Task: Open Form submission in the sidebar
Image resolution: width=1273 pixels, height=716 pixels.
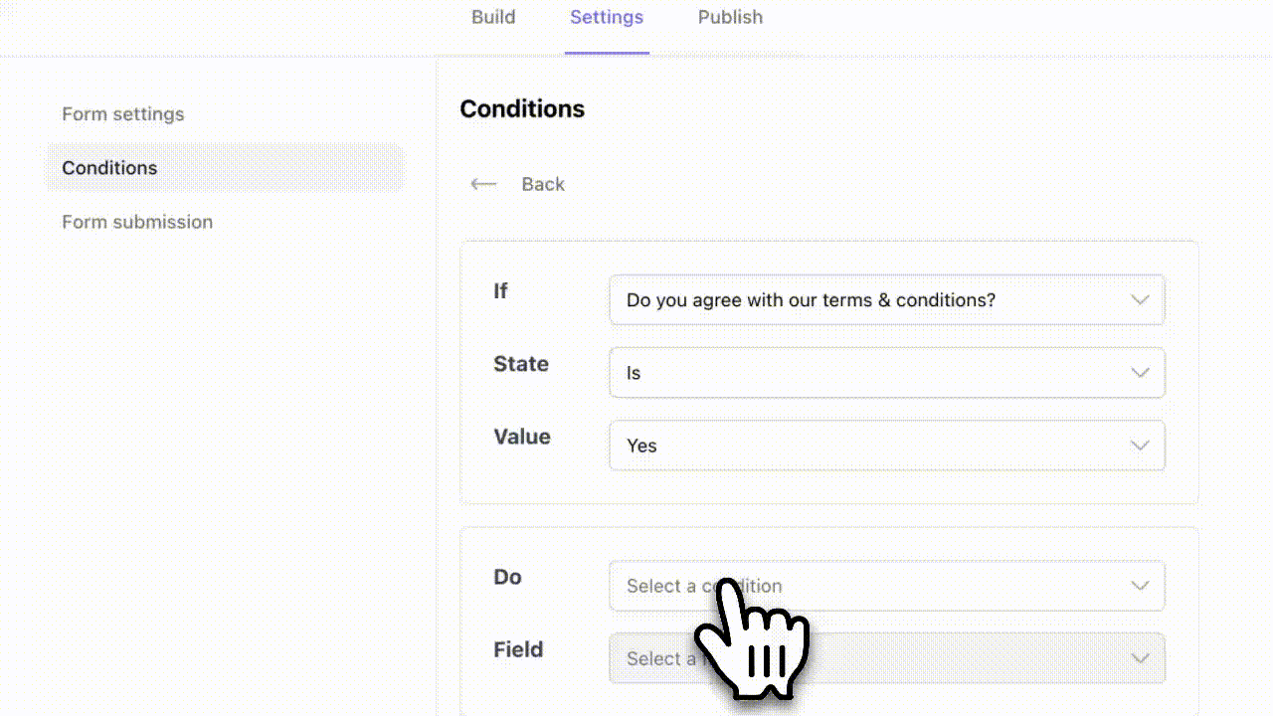Action: 137,222
